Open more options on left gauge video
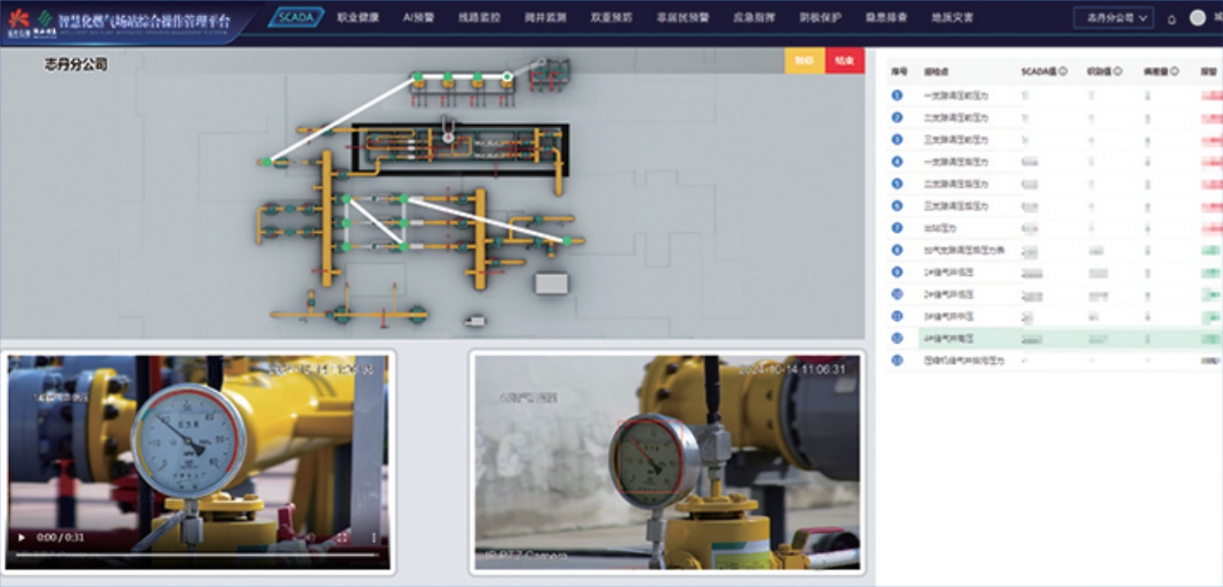This screenshot has width=1223, height=587. click(x=374, y=537)
